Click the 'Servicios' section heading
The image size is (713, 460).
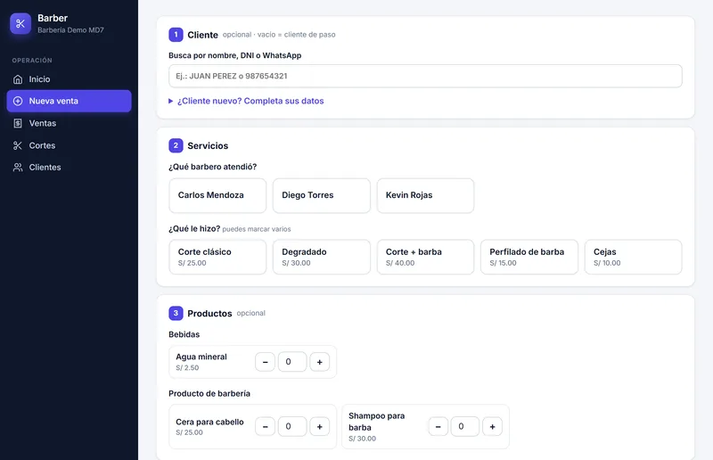pyautogui.click(x=208, y=146)
